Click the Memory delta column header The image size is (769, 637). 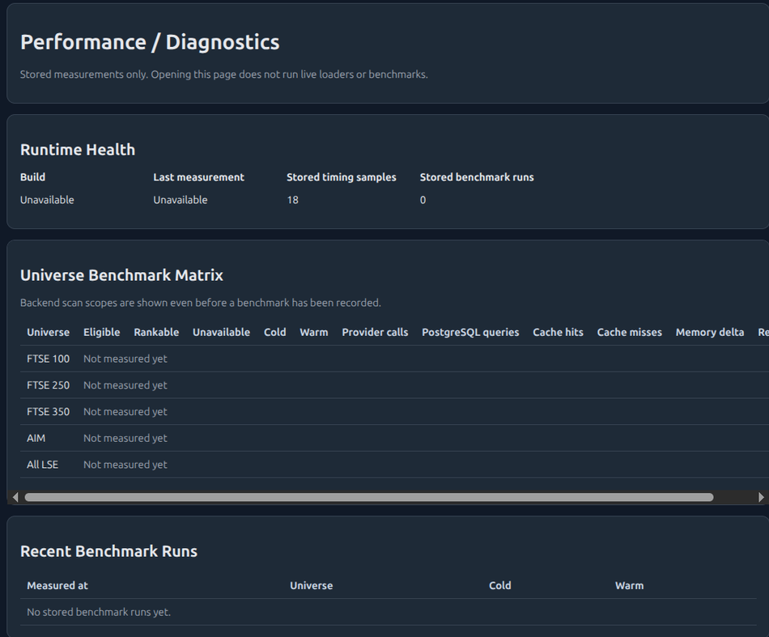[710, 332]
